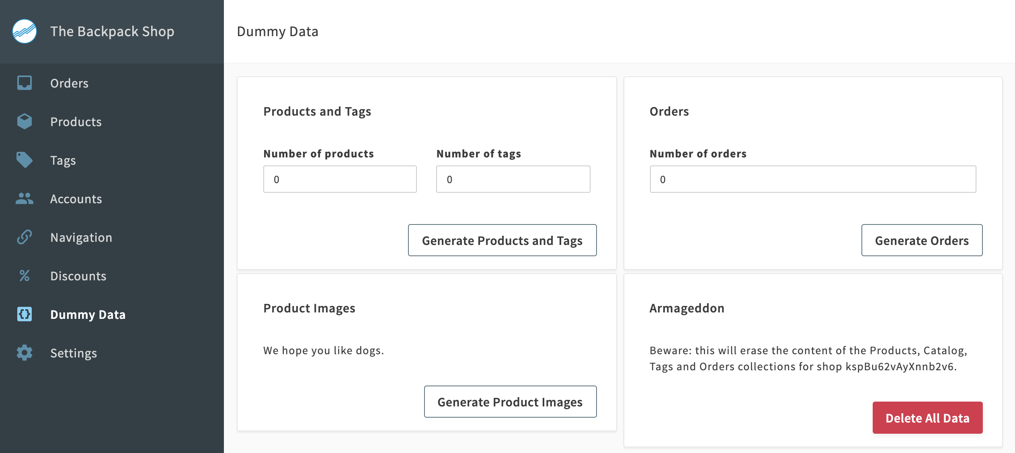Click Generate Product Images button
Image resolution: width=1015 pixels, height=453 pixels.
pyautogui.click(x=510, y=402)
